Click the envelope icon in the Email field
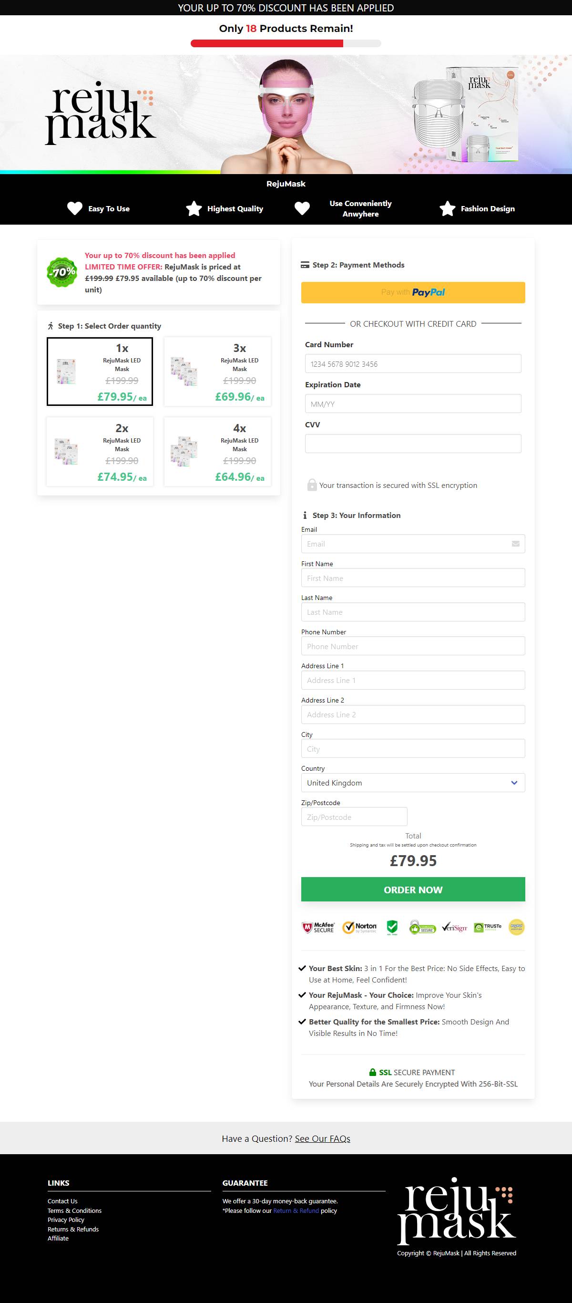Screen dimensions: 572x1303 point(515,544)
